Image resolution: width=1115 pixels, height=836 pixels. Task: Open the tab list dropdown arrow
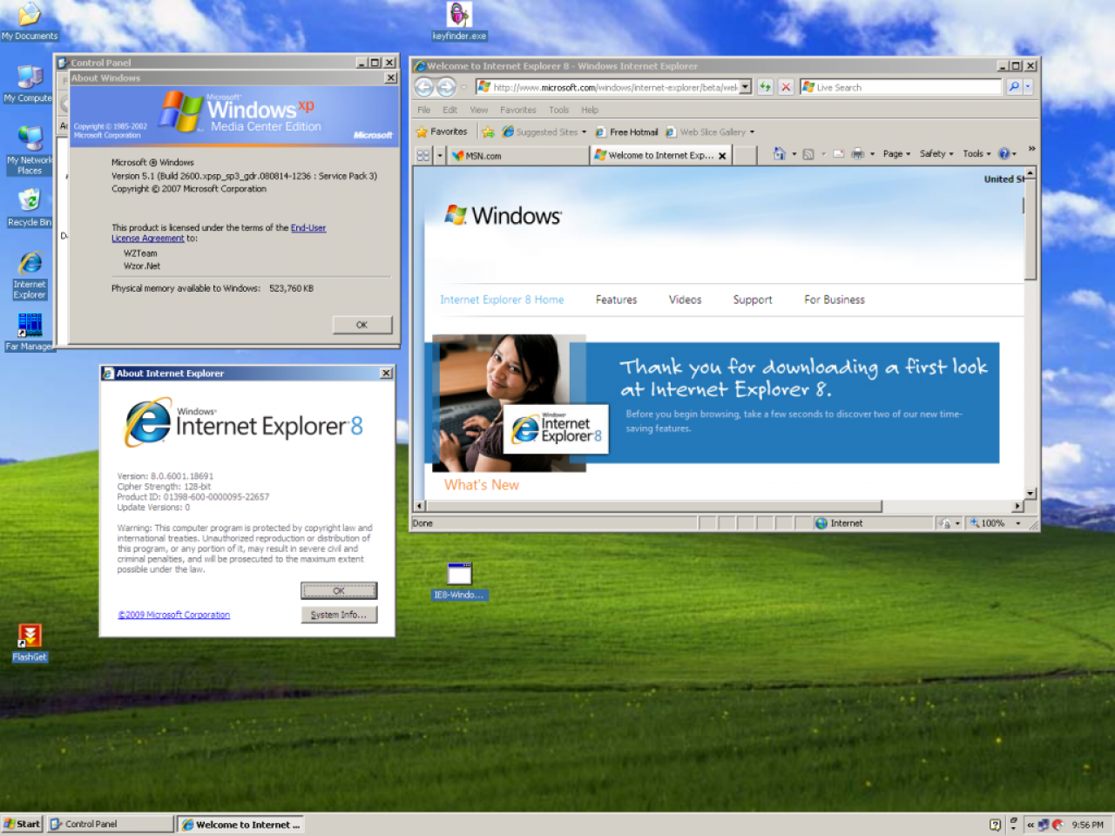tap(440, 156)
